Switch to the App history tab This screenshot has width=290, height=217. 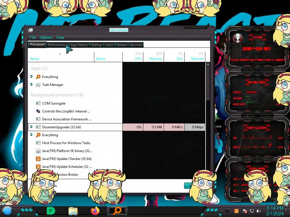[x=79, y=45]
